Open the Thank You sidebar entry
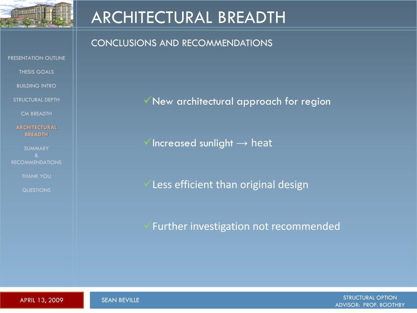 [x=36, y=176]
